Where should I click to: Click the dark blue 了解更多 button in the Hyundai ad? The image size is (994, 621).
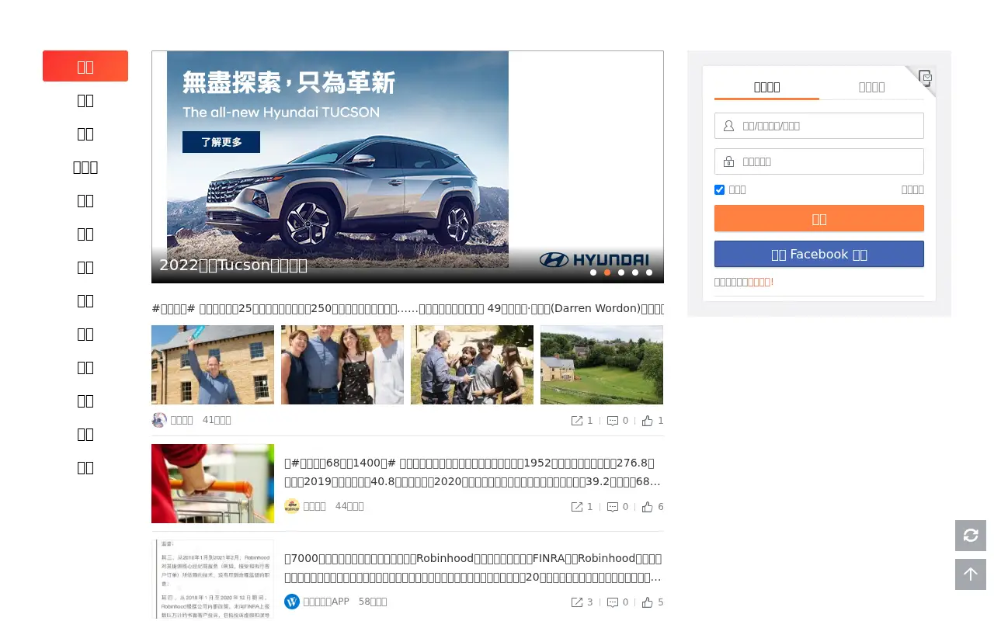(x=221, y=142)
